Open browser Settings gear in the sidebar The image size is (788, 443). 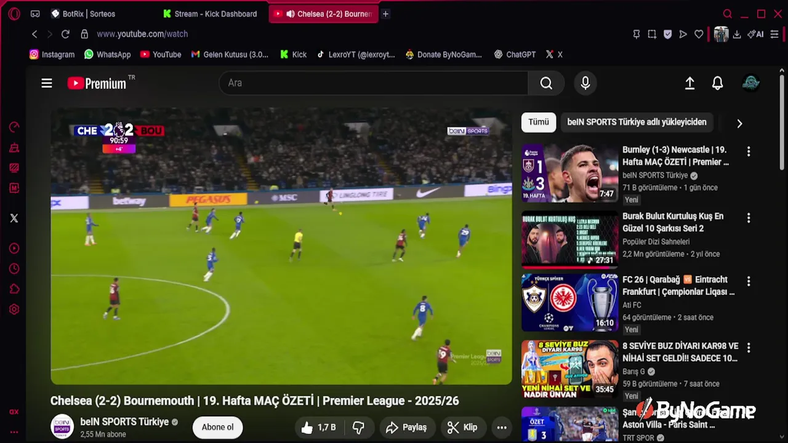pos(14,309)
